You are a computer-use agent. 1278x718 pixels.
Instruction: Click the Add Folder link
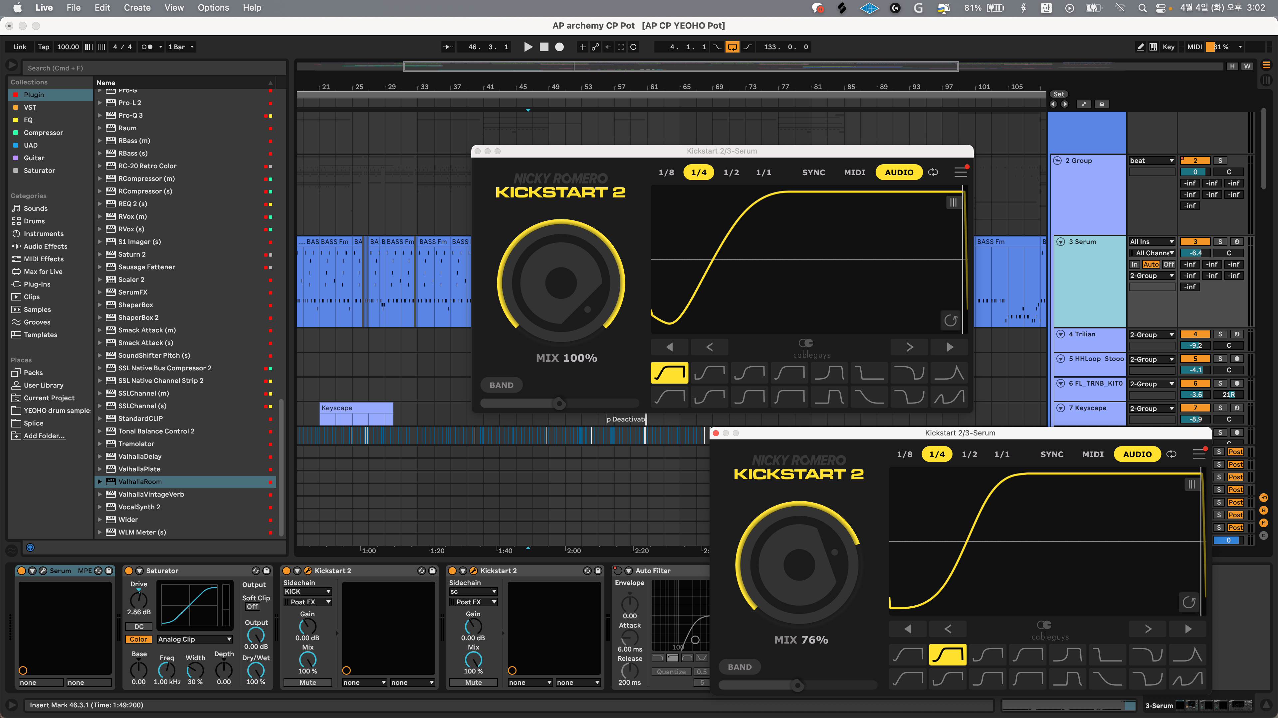point(44,436)
